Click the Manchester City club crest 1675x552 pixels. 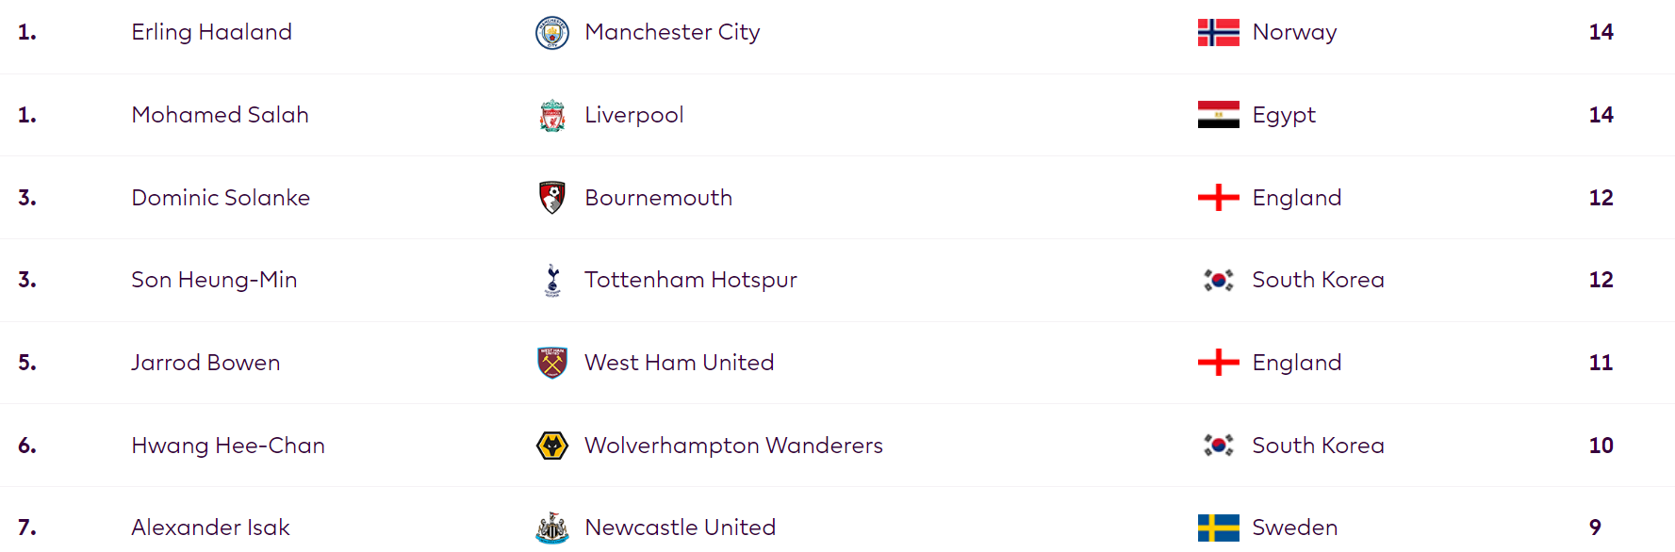click(552, 33)
